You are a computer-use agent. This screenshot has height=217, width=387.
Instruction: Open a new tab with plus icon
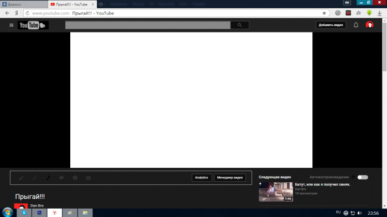(101, 4)
